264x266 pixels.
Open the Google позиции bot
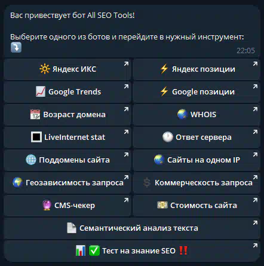(x=197, y=92)
